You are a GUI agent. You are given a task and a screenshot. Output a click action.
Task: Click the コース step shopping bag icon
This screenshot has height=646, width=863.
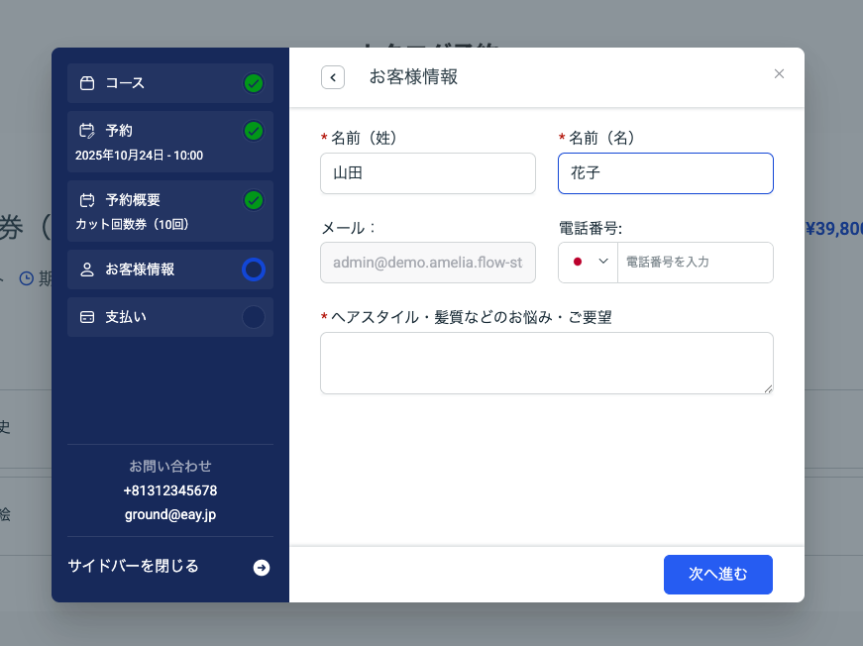coord(87,83)
